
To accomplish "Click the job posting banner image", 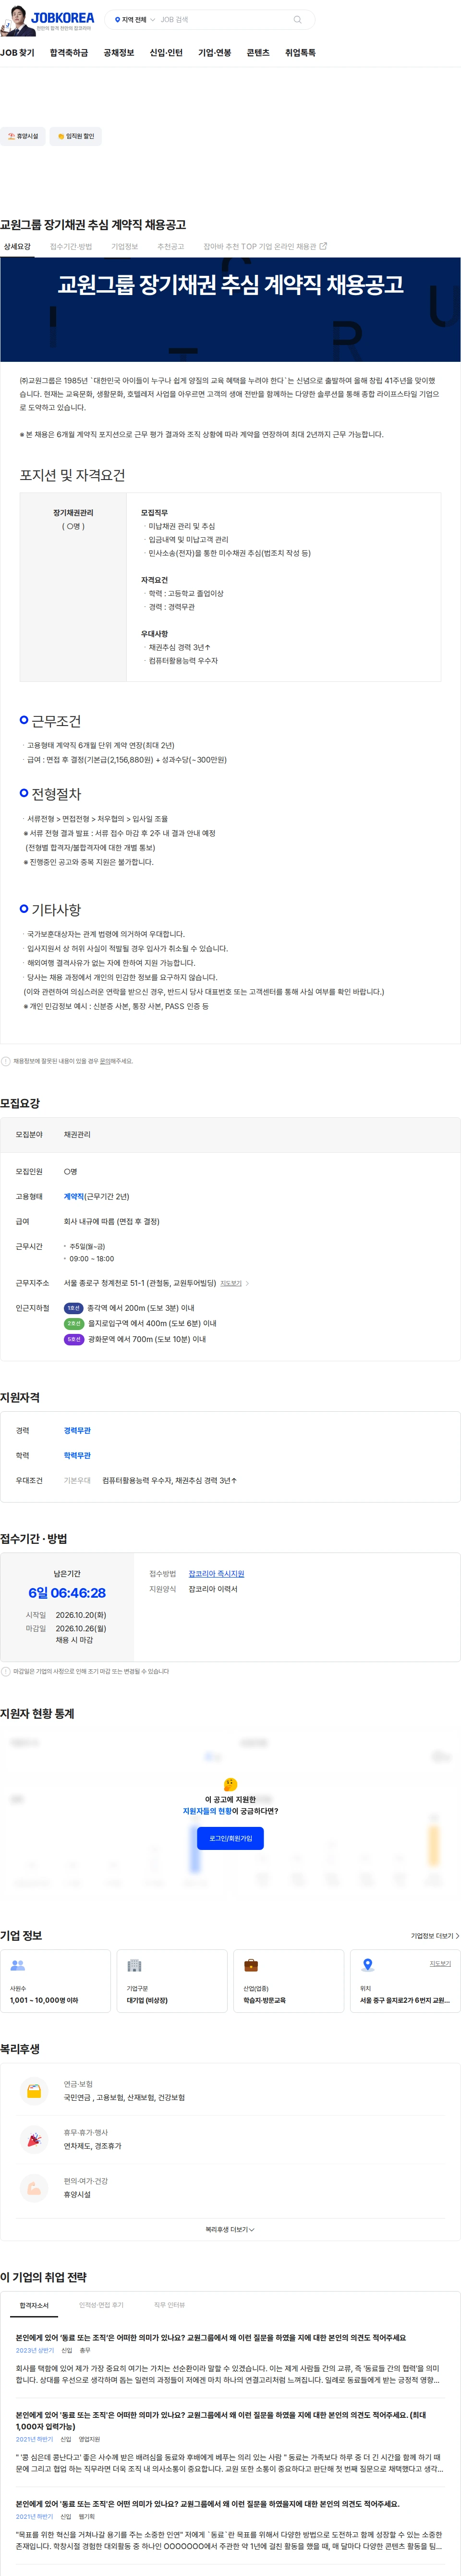I will 230,310.
